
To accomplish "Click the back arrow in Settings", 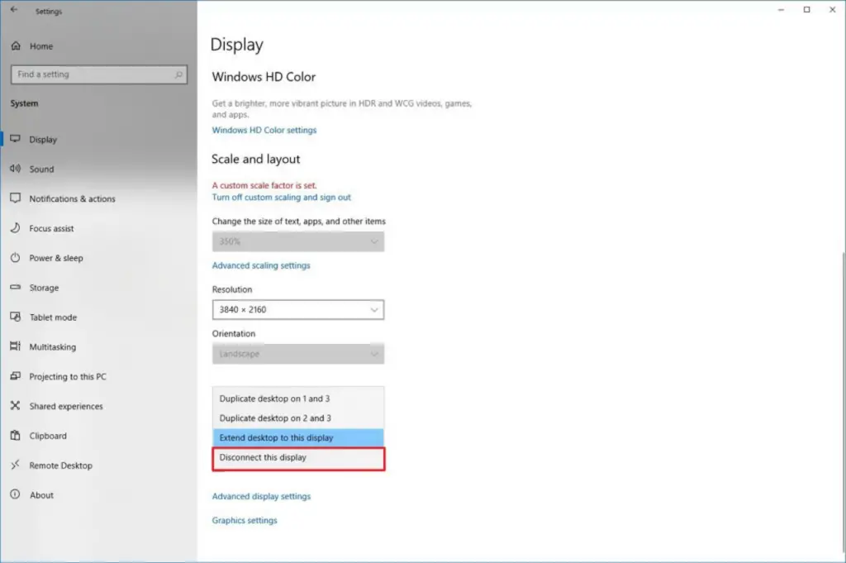I will click(x=14, y=10).
